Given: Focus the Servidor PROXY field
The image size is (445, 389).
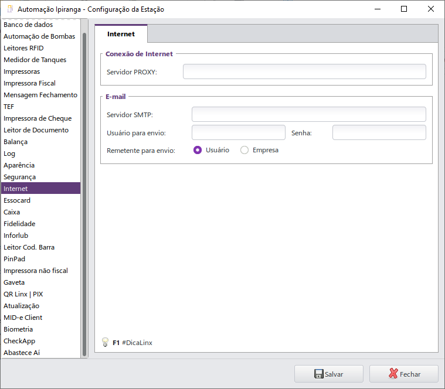Looking at the screenshot, I should tap(304, 71).
